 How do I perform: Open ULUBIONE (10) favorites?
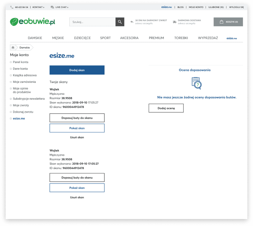tap(216, 7)
